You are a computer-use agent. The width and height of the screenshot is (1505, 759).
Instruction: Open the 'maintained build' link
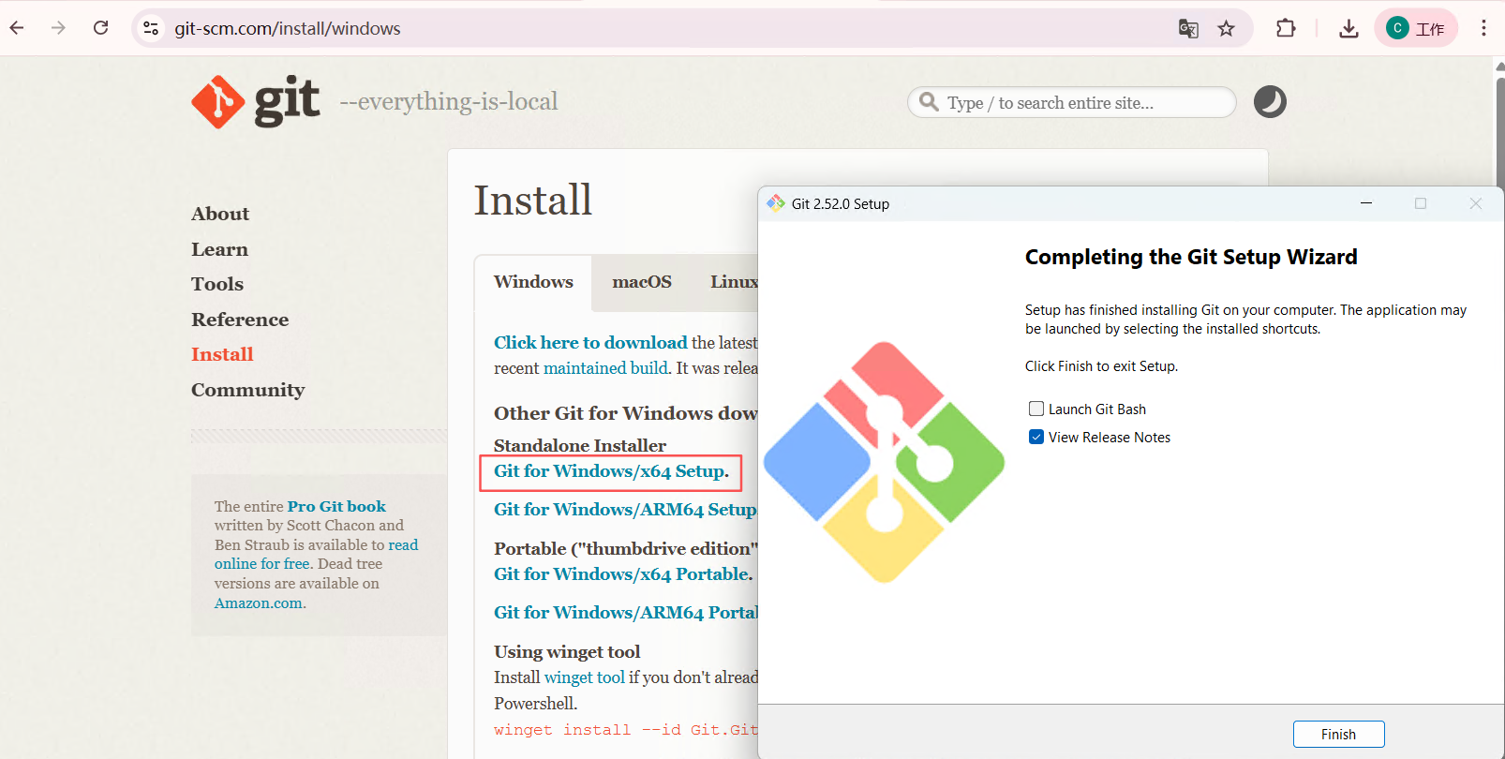pos(606,368)
